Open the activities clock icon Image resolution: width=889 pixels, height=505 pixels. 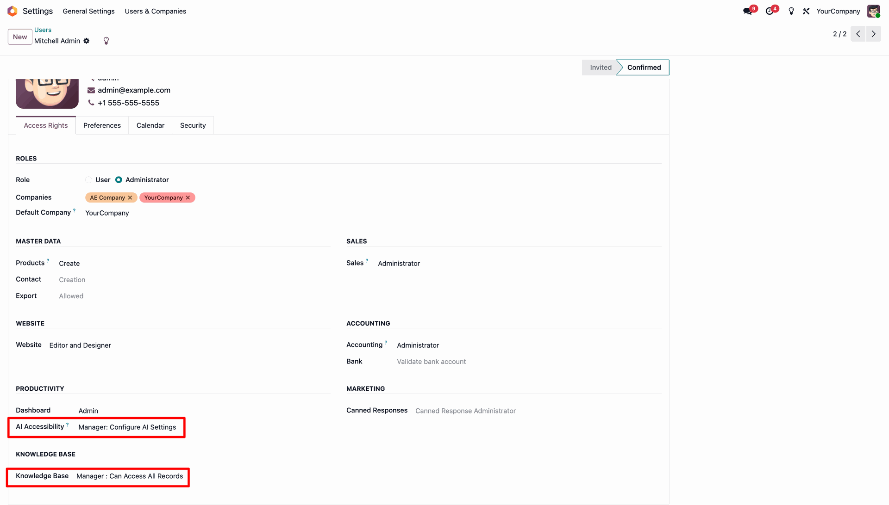tap(770, 11)
